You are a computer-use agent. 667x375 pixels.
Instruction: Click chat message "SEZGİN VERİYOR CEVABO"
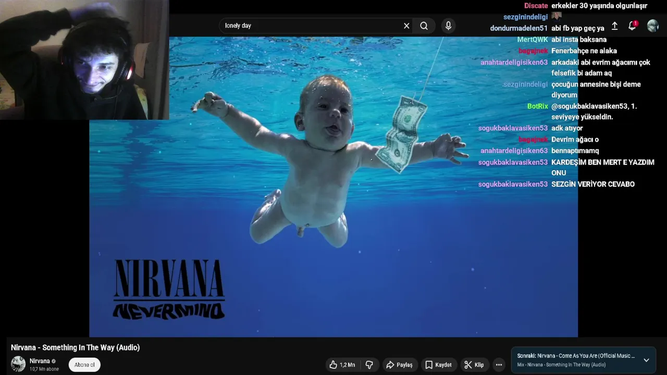click(x=593, y=184)
